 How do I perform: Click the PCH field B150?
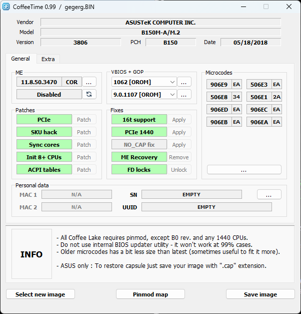(170, 42)
